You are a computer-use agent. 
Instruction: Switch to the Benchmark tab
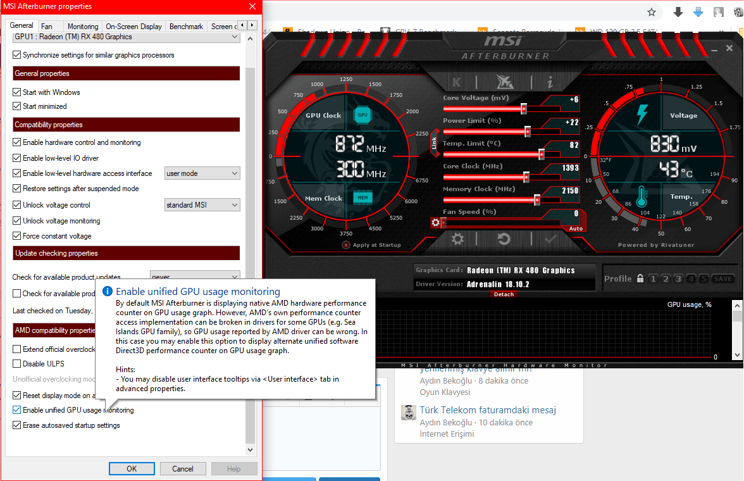click(x=186, y=27)
